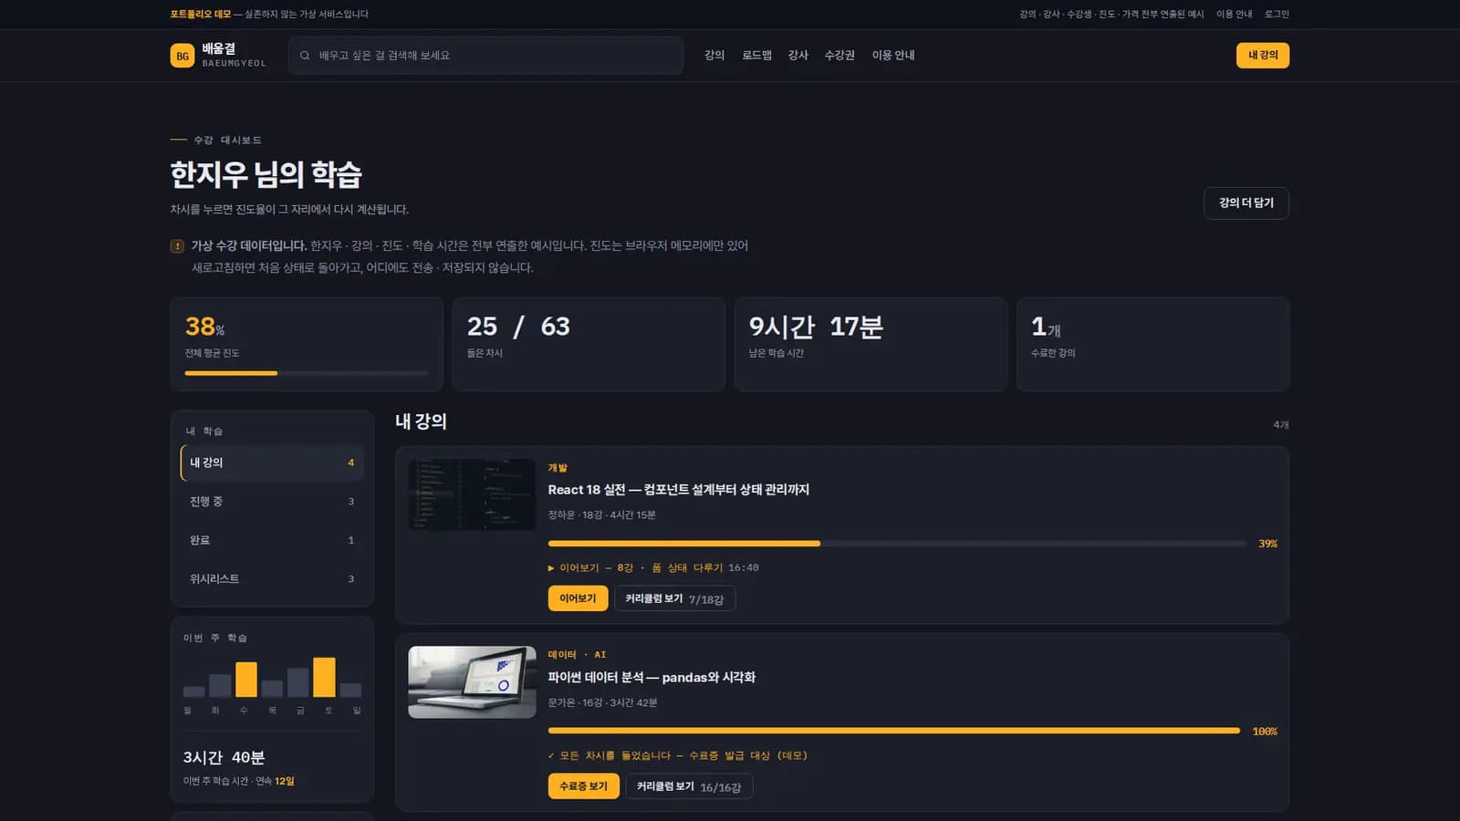Click the 이어보기 — 8강 resume line
This screenshot has height=821, width=1460.
click(x=653, y=567)
